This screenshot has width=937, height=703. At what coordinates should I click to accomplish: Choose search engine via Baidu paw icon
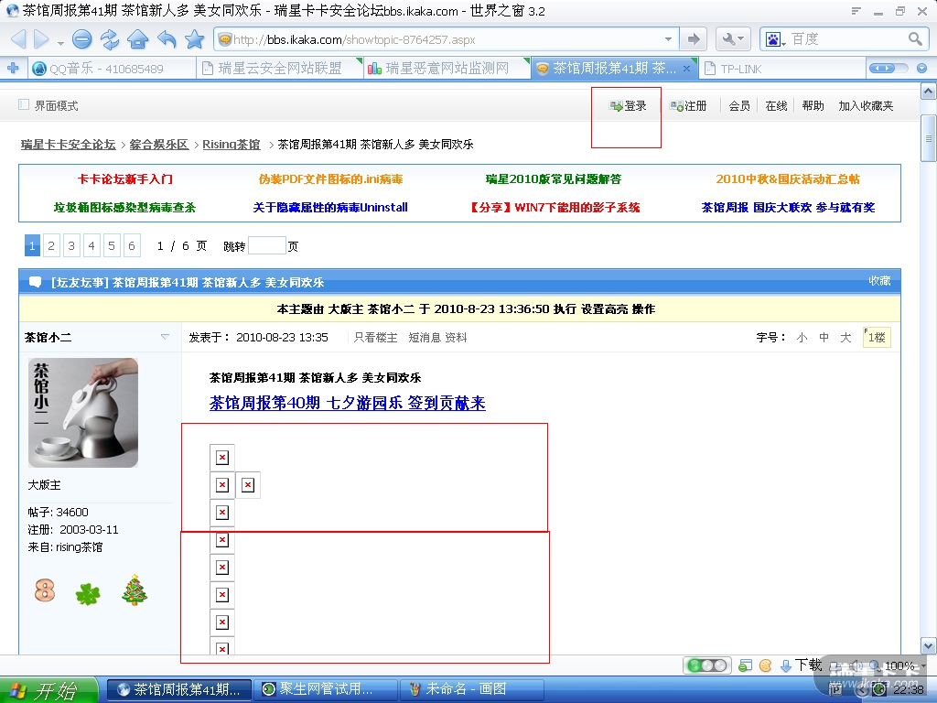tap(774, 39)
